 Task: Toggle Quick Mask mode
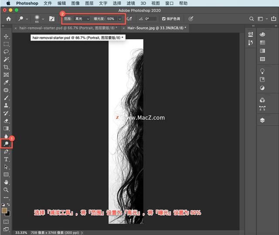click(6, 221)
